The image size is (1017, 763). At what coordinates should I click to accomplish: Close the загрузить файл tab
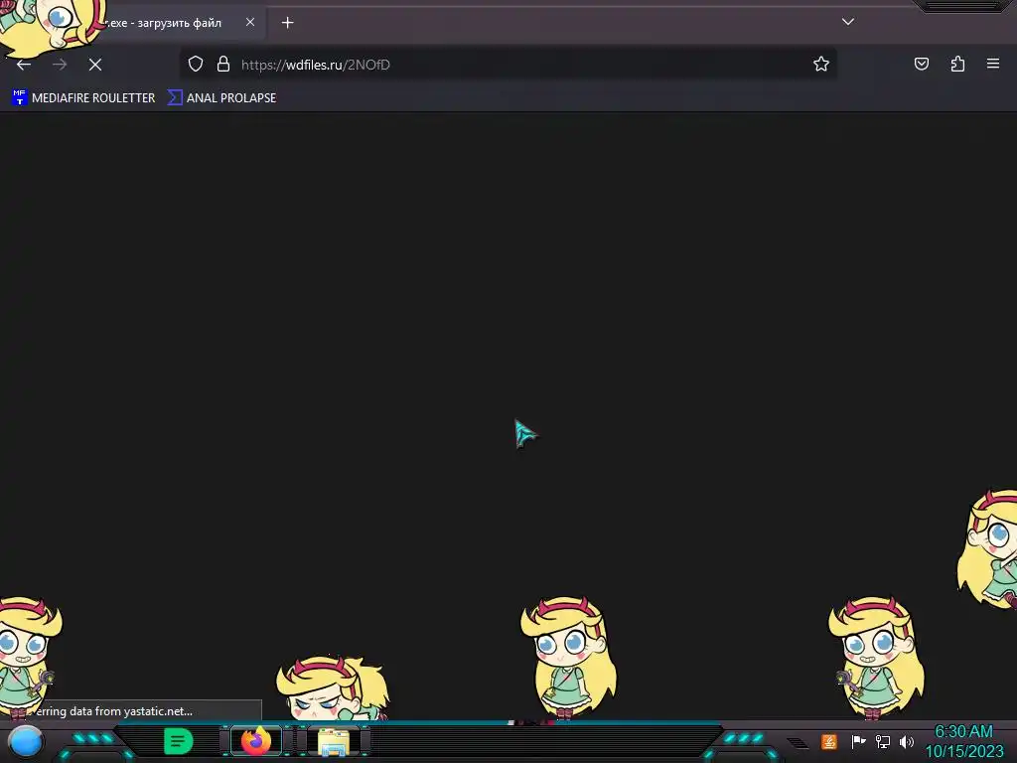point(250,22)
